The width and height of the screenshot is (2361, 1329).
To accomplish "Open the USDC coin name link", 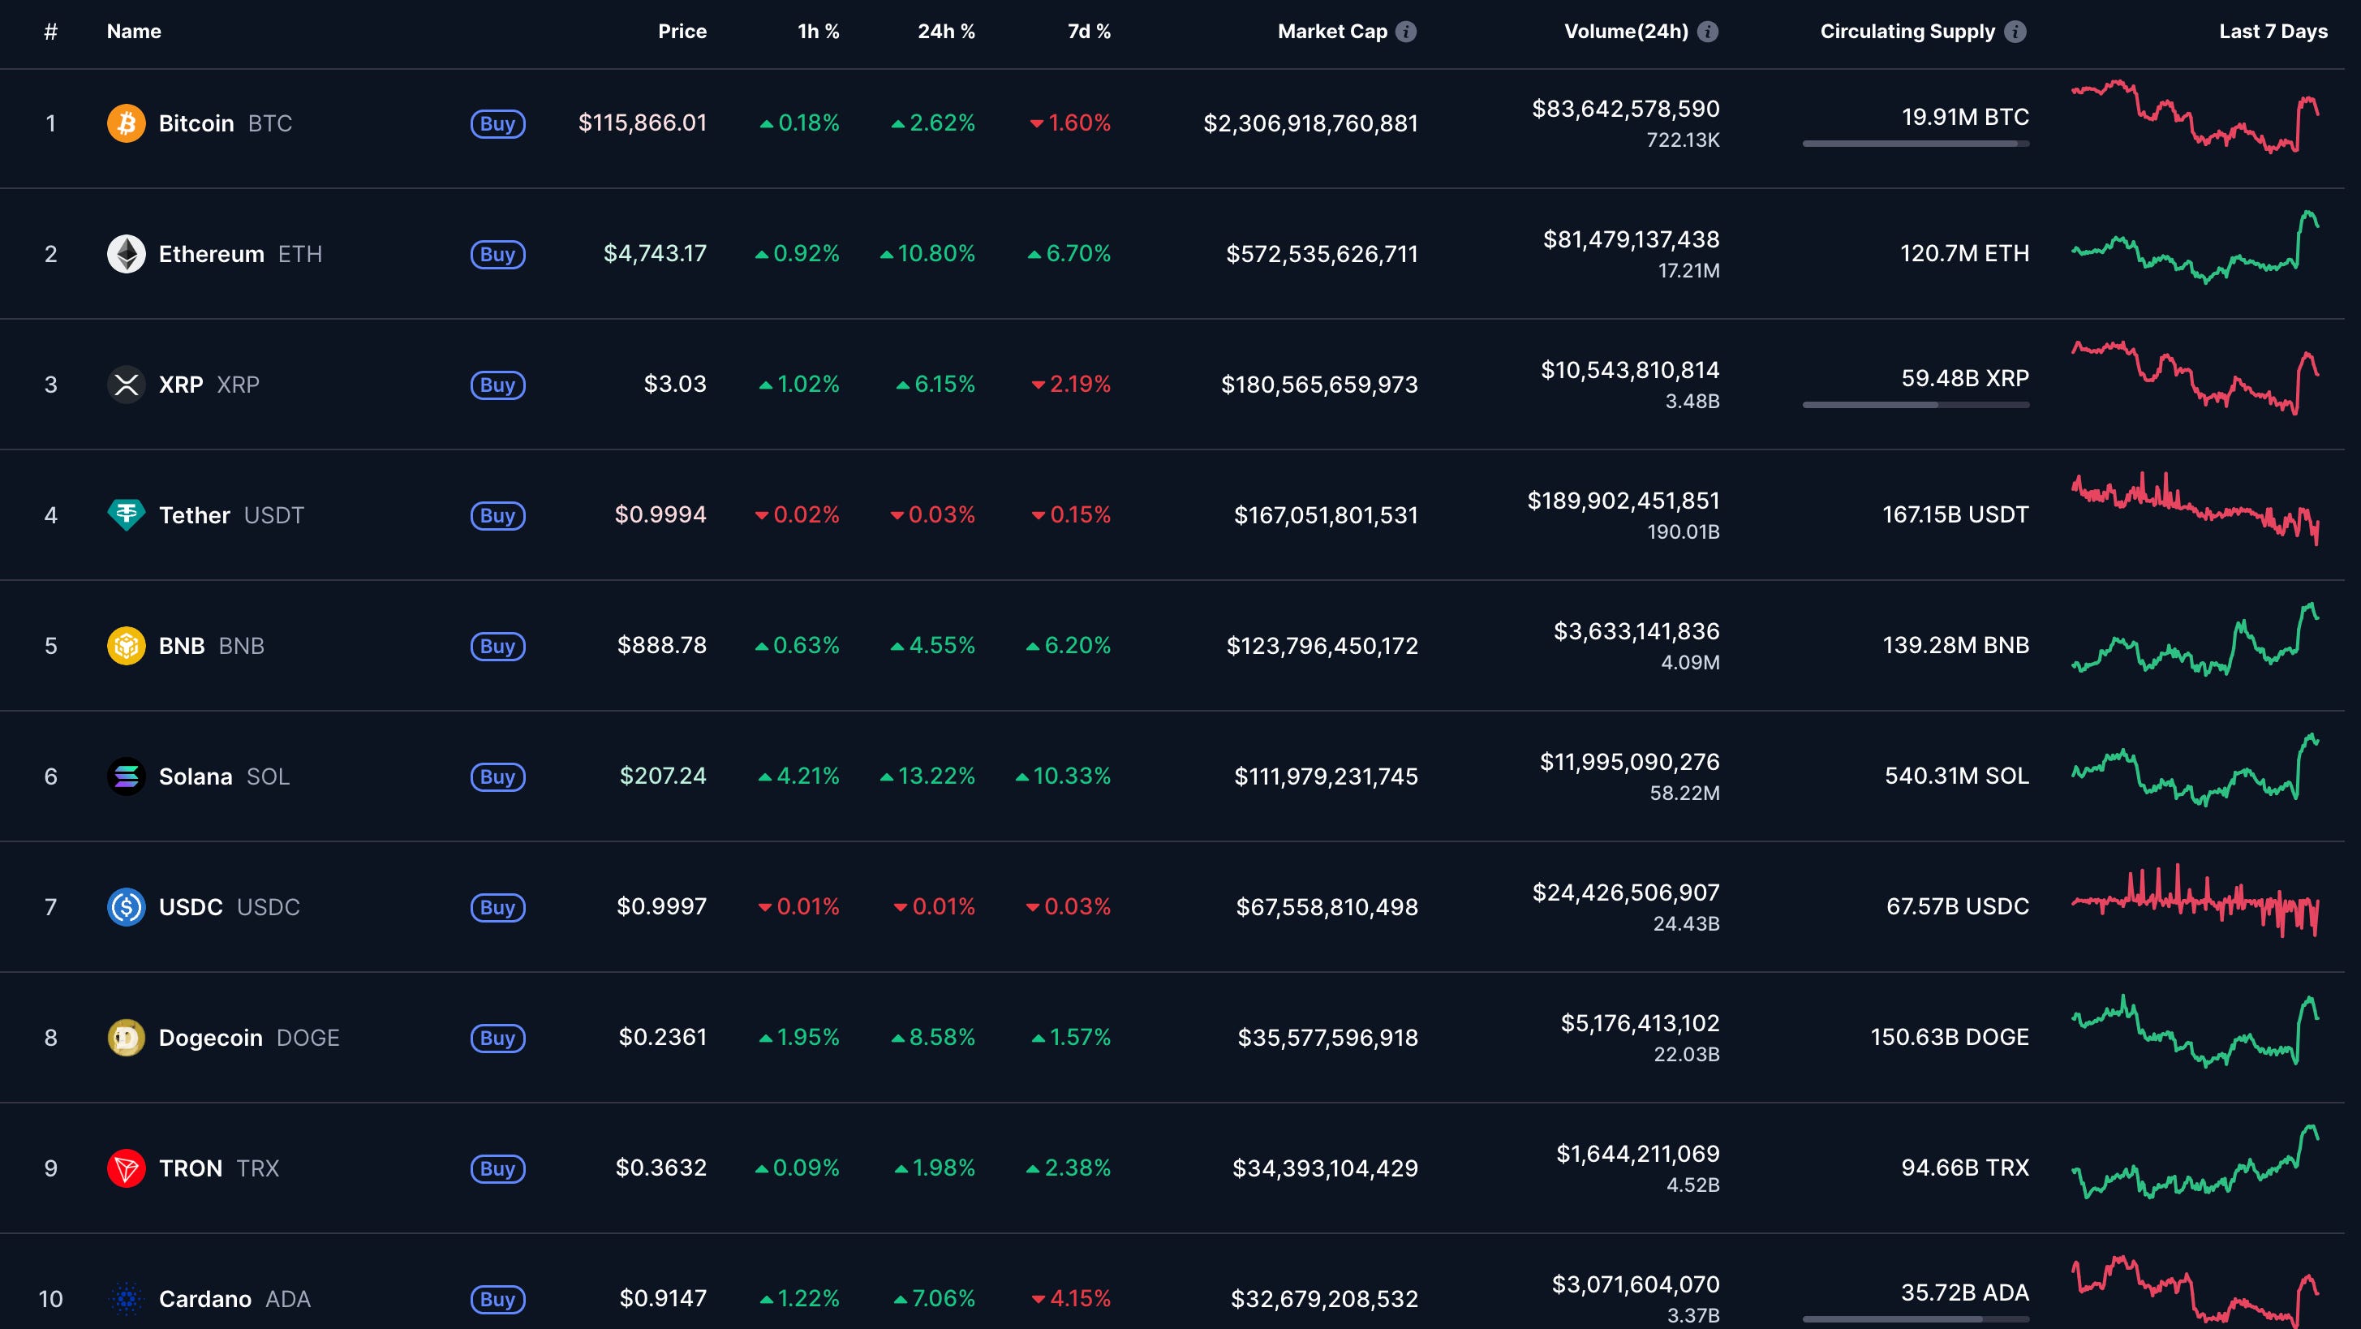I will tap(191, 906).
